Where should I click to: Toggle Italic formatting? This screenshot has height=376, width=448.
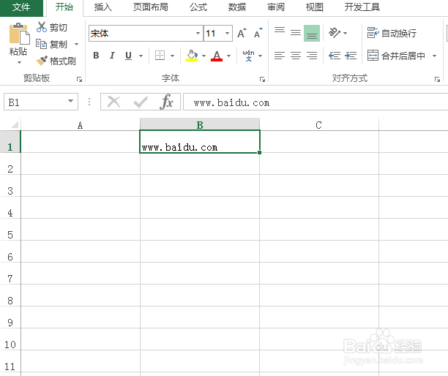(112, 56)
